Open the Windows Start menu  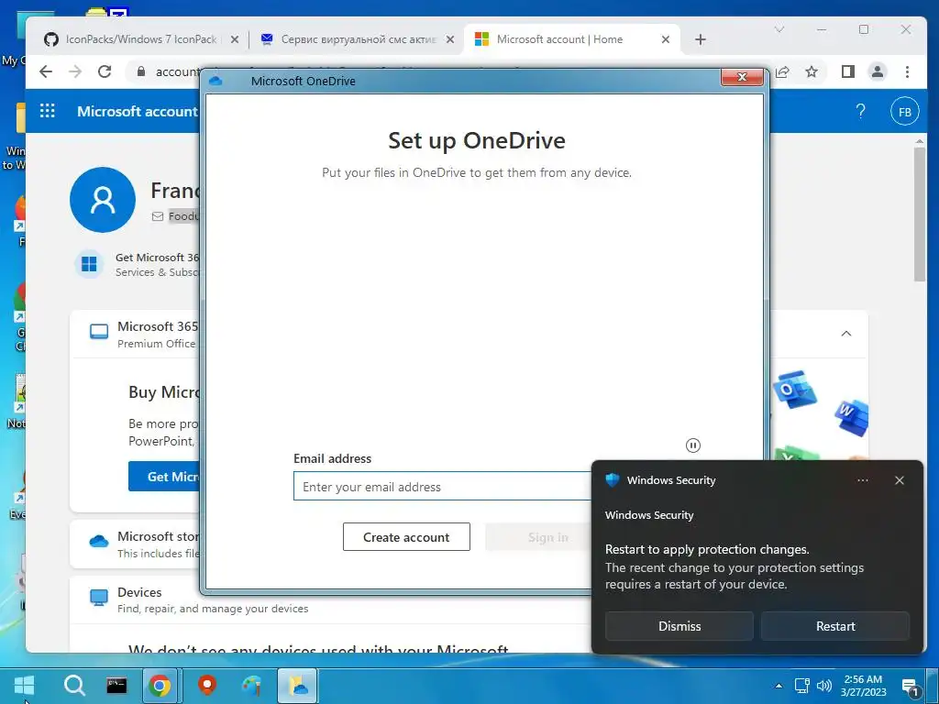coord(25,686)
